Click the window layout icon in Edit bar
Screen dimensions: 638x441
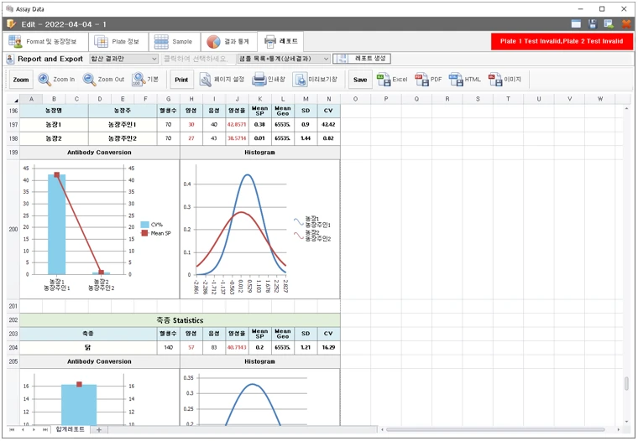[576, 24]
